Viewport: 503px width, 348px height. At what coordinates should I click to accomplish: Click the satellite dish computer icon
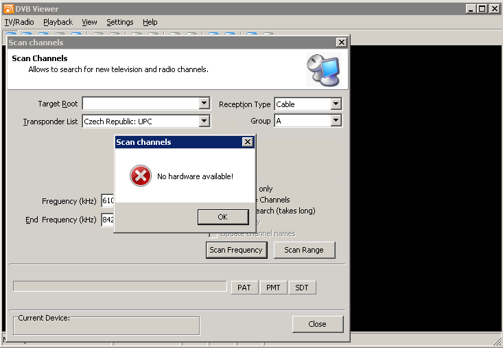pos(323,69)
